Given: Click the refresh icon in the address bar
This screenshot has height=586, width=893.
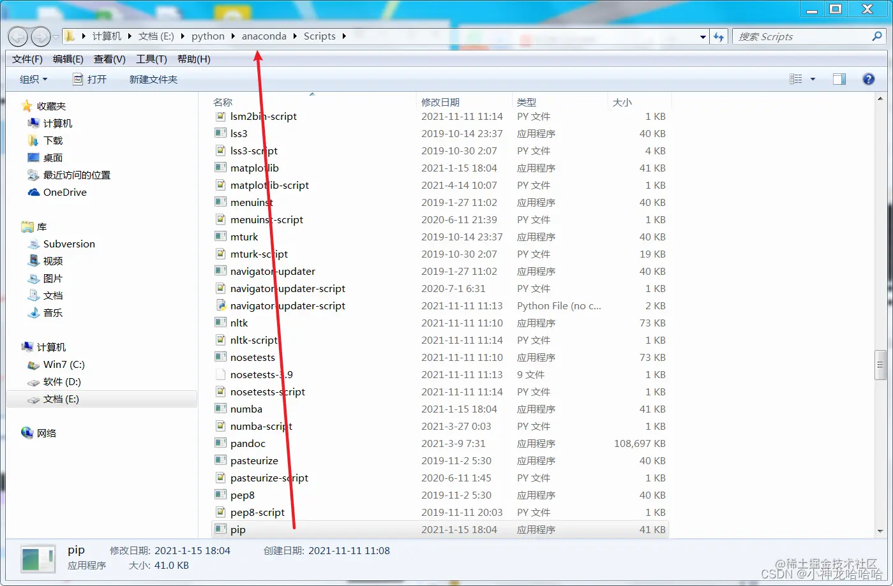Looking at the screenshot, I should click(719, 36).
